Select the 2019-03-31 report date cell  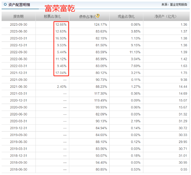18,149
